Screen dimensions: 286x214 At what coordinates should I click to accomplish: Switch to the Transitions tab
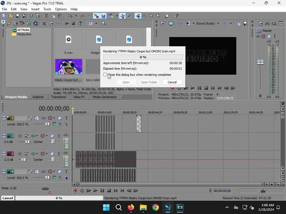click(x=59, y=97)
